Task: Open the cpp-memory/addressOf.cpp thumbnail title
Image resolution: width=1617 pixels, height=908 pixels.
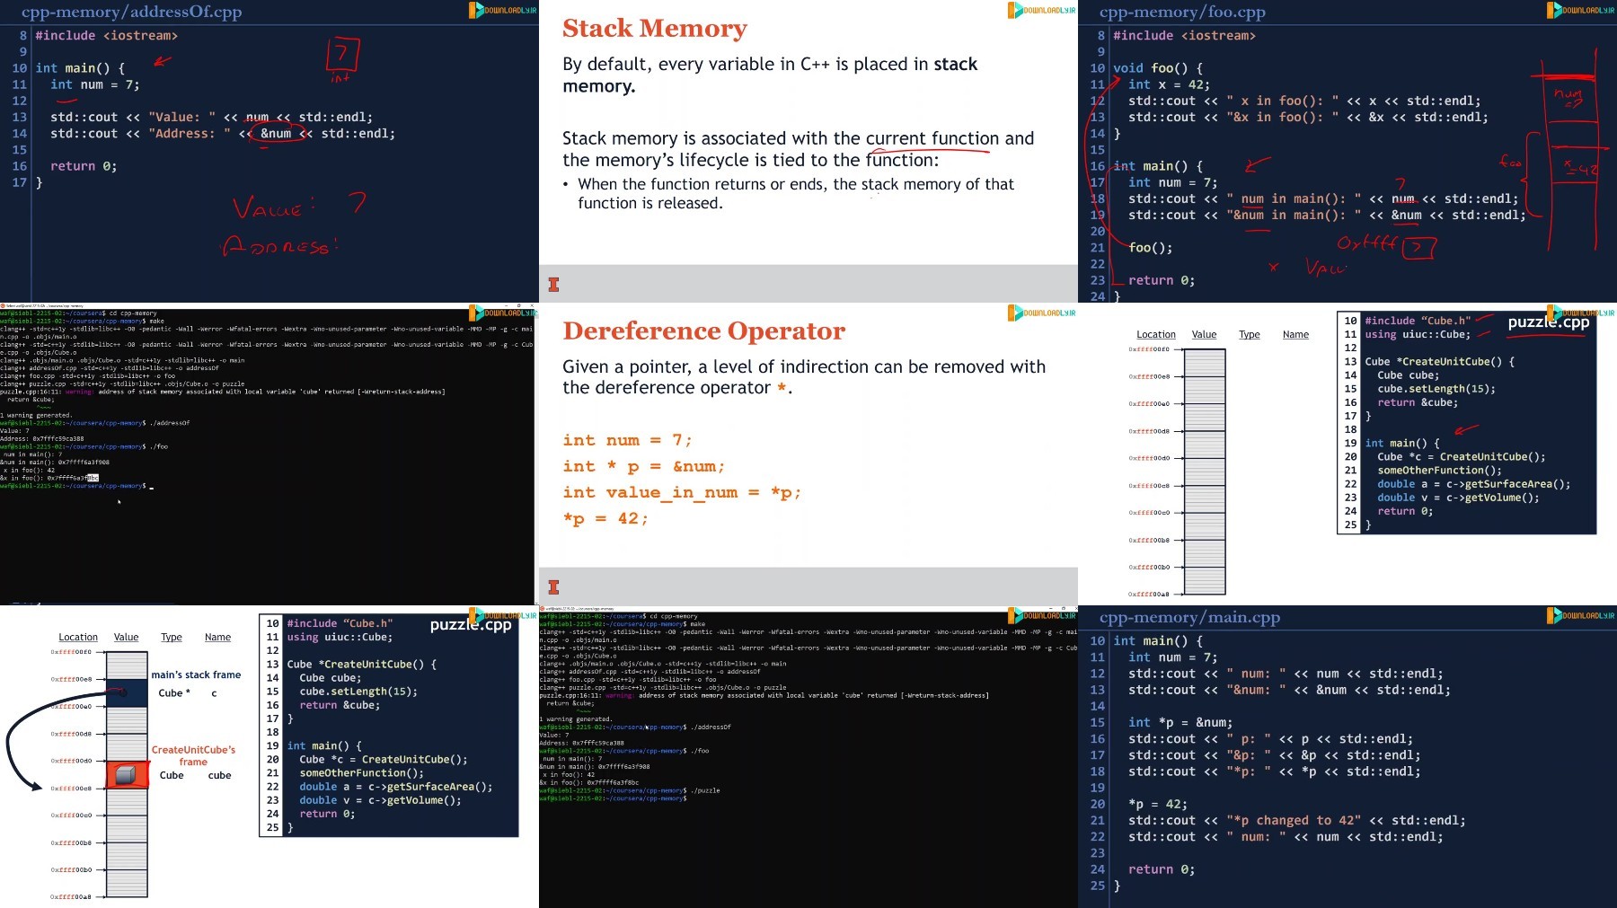Action: [131, 12]
